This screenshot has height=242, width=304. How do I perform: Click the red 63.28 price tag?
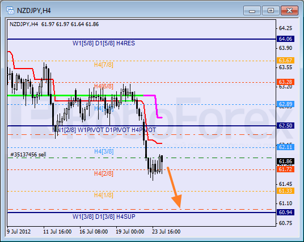tap(285, 82)
